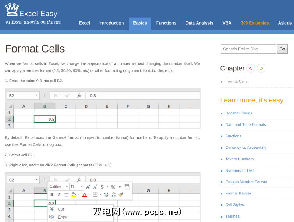Click percent style icon in mini toolbar
294x222 pixels.
113,187
